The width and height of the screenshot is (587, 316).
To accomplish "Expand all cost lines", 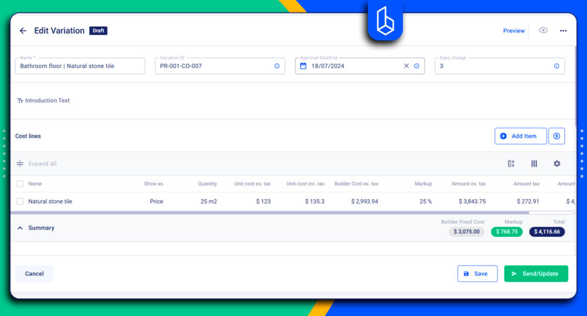I will pos(37,163).
